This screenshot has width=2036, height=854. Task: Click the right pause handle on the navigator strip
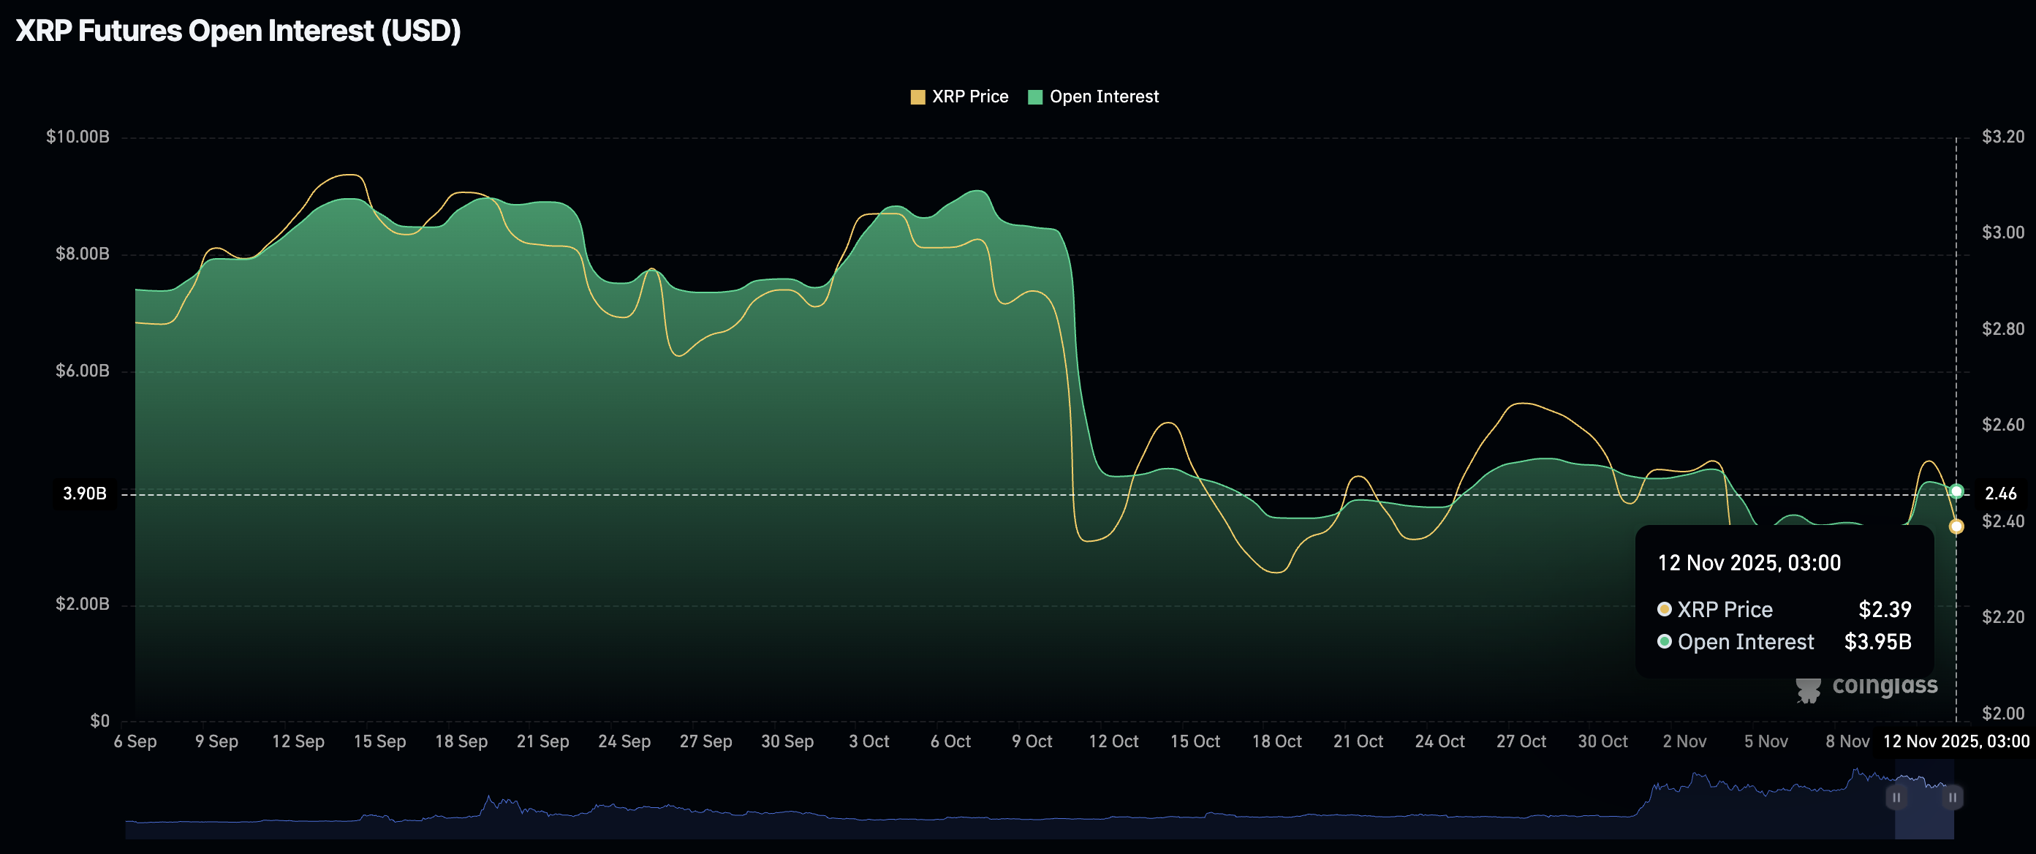[1953, 798]
